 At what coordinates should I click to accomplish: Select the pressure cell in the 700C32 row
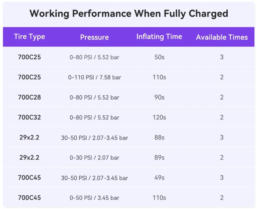(94, 117)
